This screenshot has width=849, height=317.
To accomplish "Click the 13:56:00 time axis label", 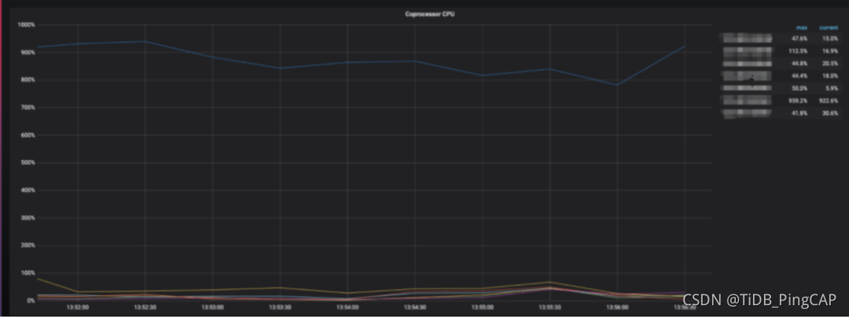I will pyautogui.click(x=617, y=308).
